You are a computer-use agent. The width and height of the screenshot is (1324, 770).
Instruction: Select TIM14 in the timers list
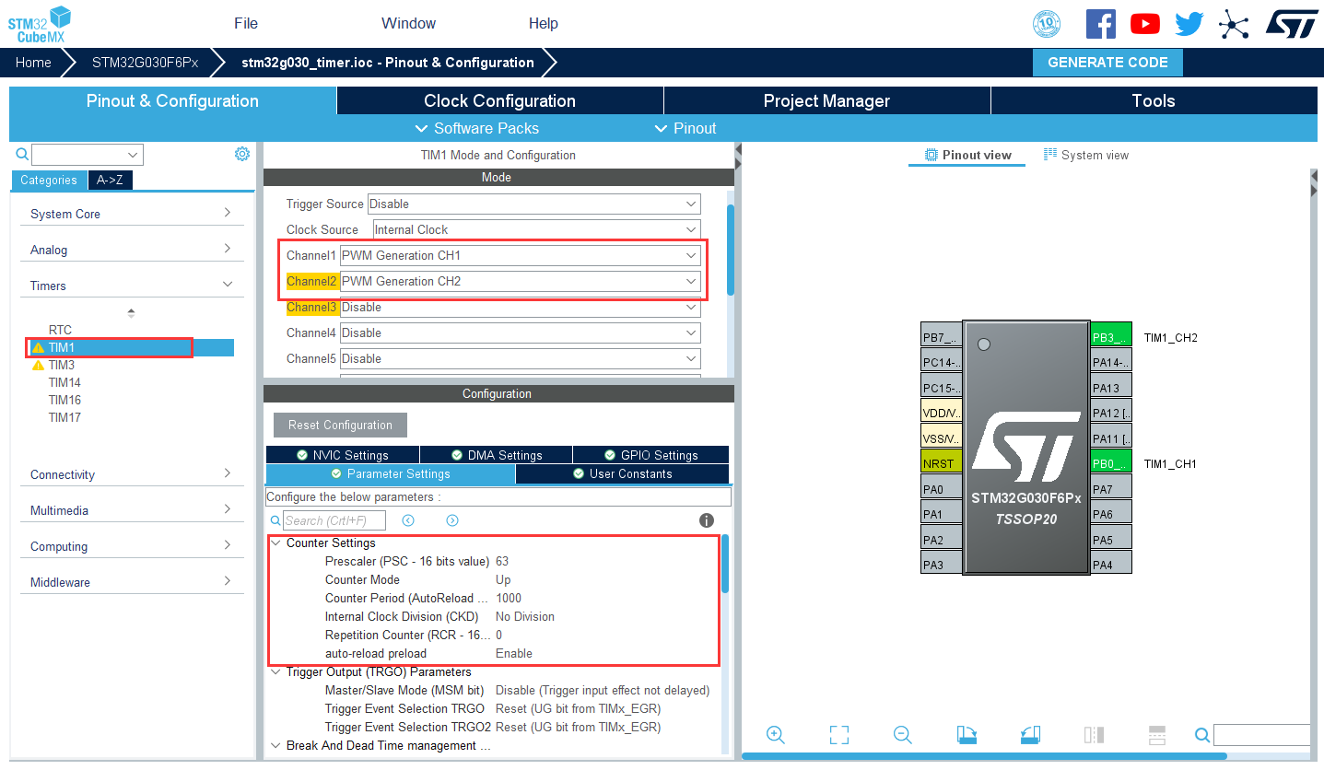point(64,382)
